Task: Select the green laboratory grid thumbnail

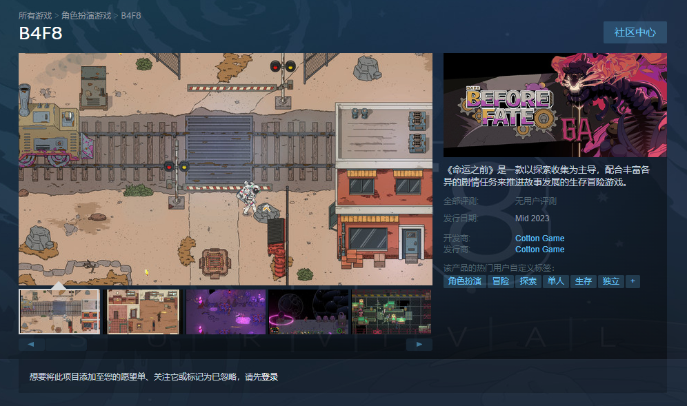Action: [391, 312]
